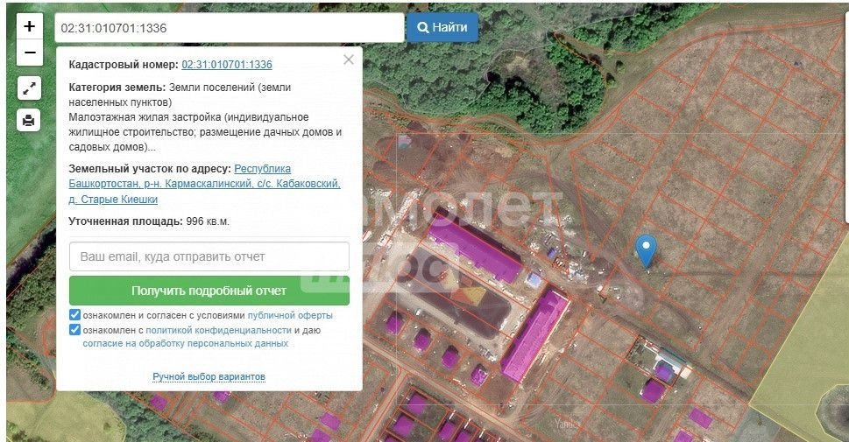Open согласие на обработку персональных данных link
Image resolution: width=849 pixels, height=442 pixels.
coord(186,344)
